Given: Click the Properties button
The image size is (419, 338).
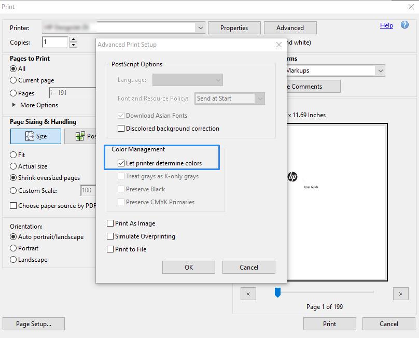Looking at the screenshot, I should pyautogui.click(x=234, y=28).
